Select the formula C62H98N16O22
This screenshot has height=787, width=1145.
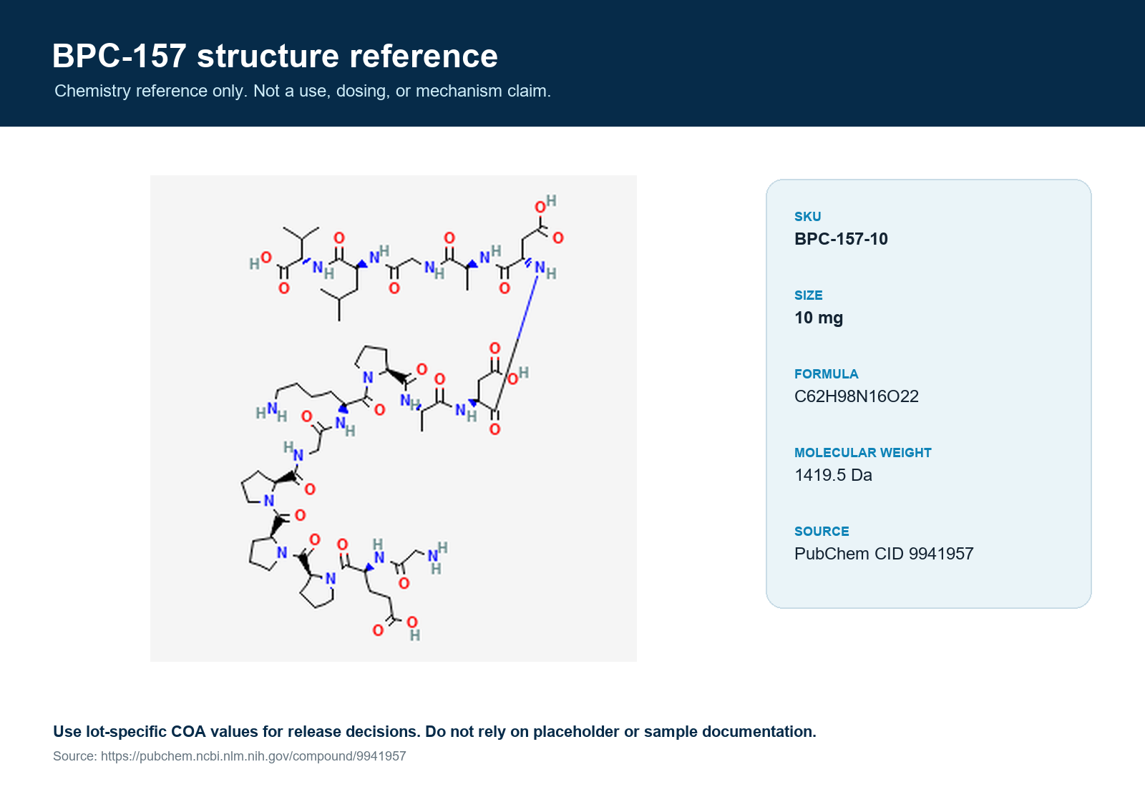pos(857,396)
